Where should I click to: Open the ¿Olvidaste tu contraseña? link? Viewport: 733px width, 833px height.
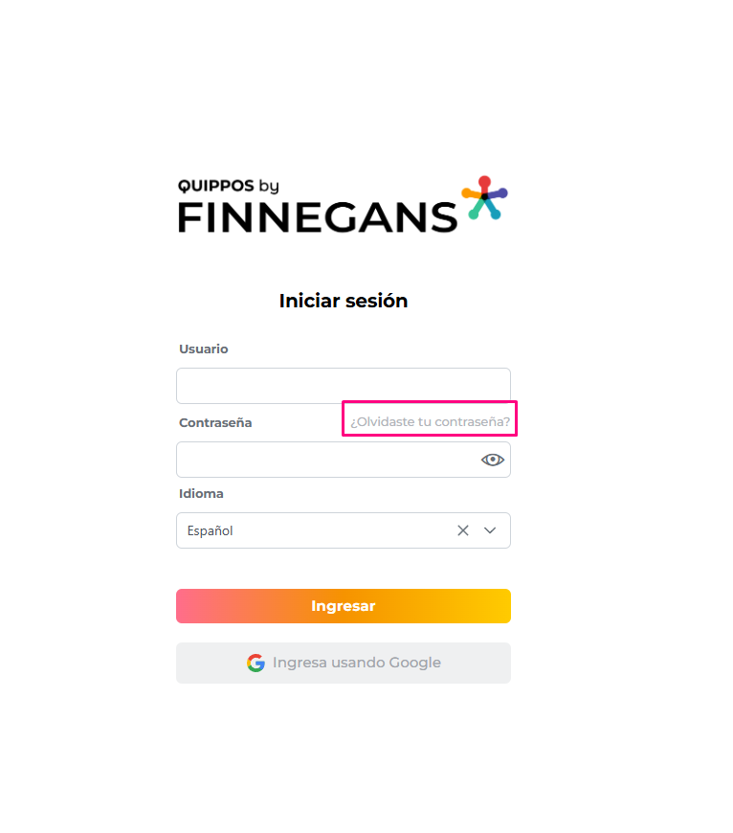click(430, 421)
